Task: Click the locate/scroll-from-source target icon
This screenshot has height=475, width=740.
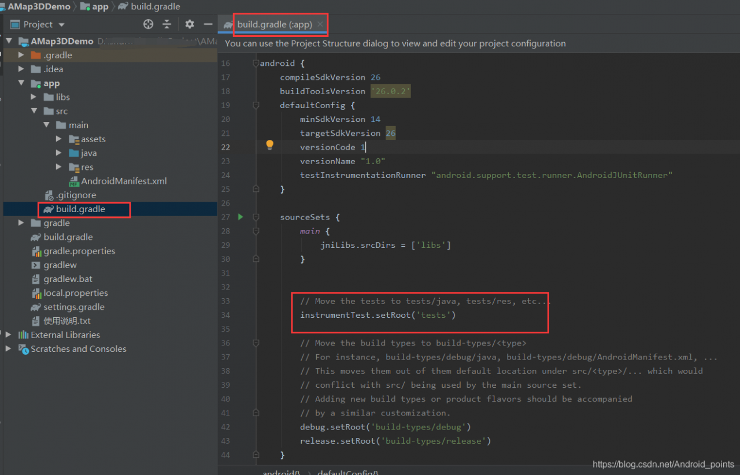Action: point(149,24)
